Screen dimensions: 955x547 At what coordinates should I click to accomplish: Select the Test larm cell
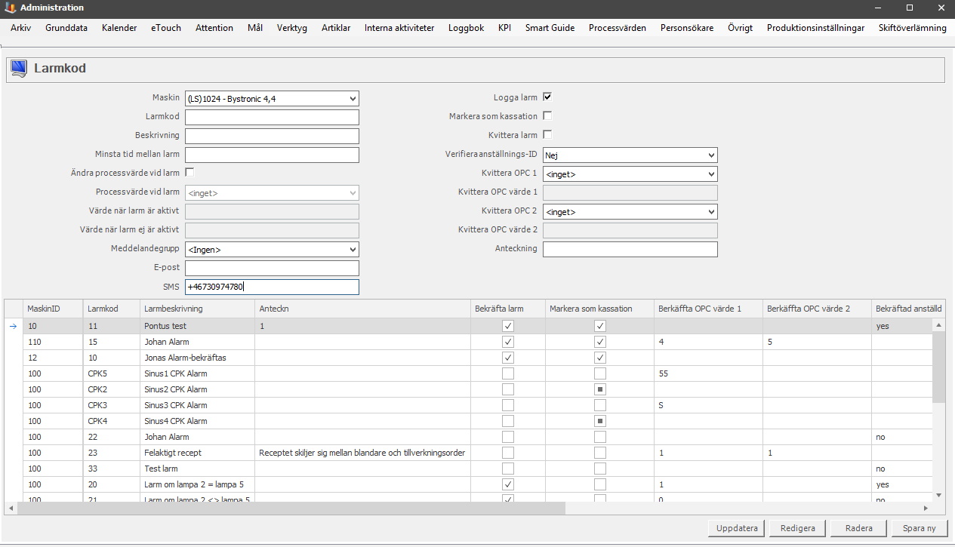point(197,469)
